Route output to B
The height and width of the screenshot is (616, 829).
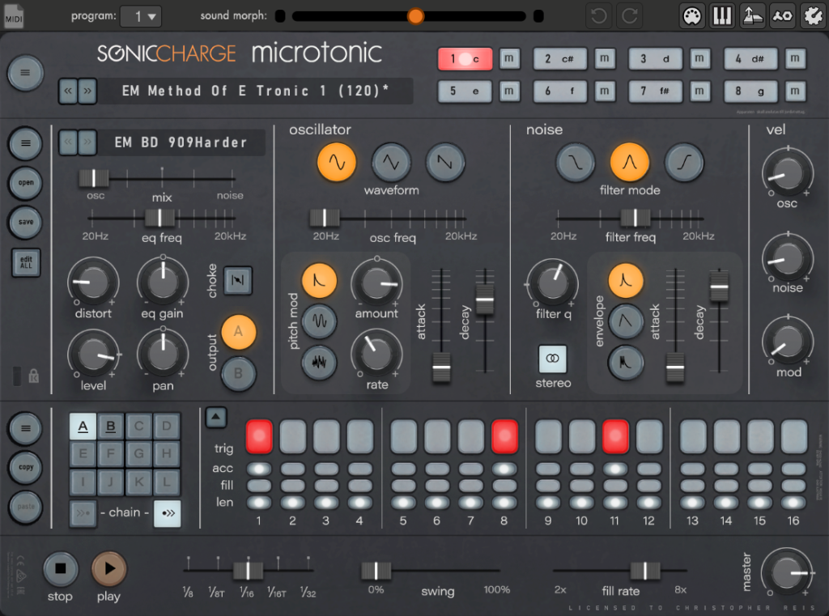(239, 373)
